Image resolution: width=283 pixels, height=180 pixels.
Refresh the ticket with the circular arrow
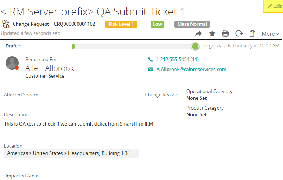pyautogui.click(x=239, y=33)
